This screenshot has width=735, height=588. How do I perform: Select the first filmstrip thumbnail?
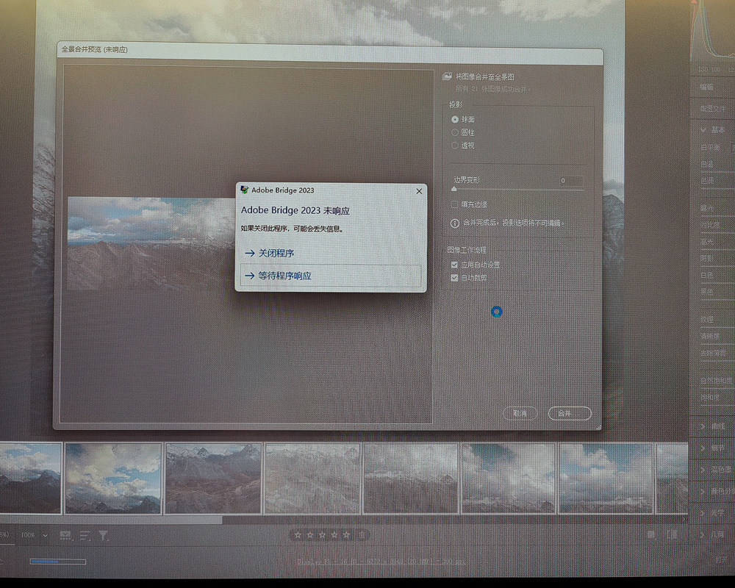[30, 478]
